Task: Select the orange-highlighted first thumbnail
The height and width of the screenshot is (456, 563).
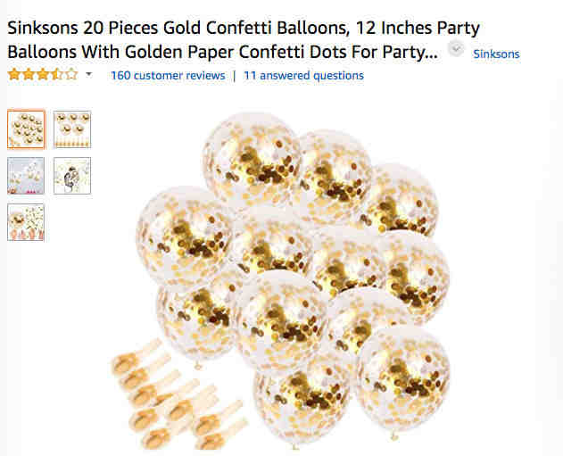Action: tap(26, 129)
